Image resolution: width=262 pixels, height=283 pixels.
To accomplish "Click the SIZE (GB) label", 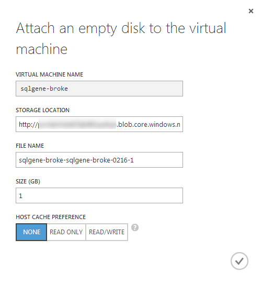I will 28,181.
